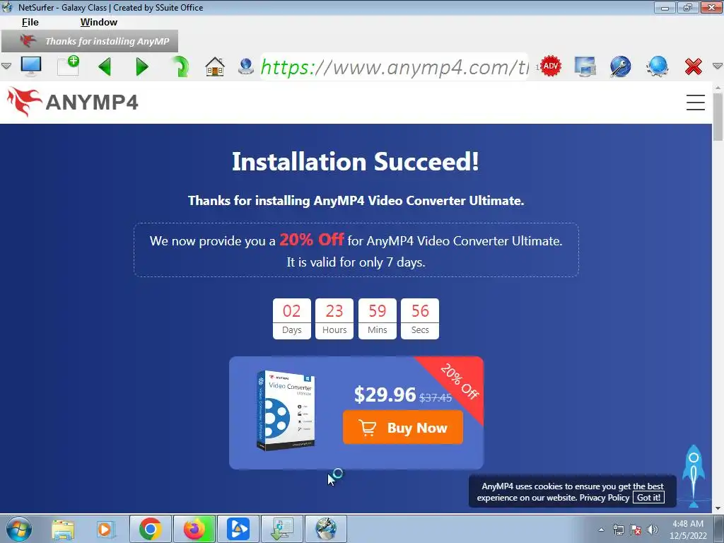The height and width of the screenshot is (543, 724).
Task: Click the volume speaker tray icon
Action: [x=653, y=530]
